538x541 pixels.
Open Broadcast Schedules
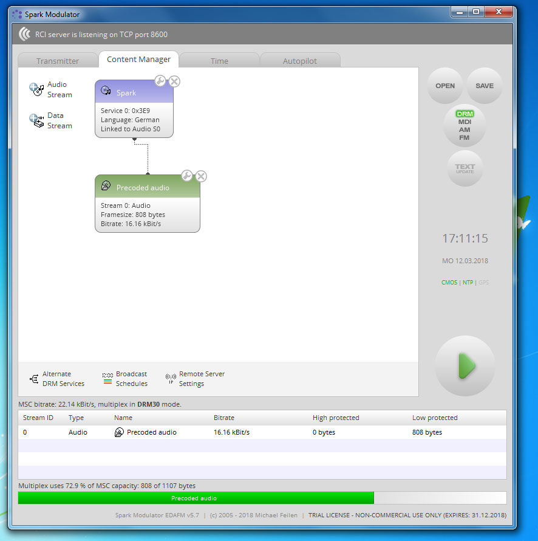coord(124,379)
